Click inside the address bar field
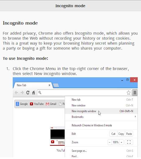The image size is (141, 159). (84, 93)
